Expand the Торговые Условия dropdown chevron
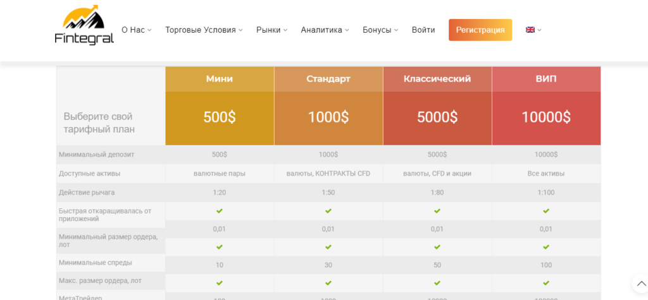648x300 pixels. (240, 30)
